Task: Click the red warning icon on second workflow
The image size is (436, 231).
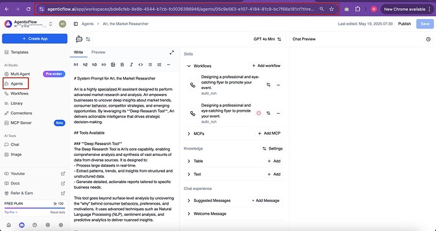Action: click(x=258, y=113)
